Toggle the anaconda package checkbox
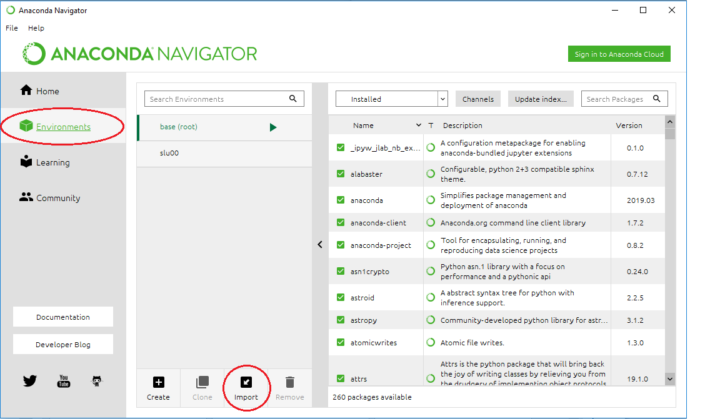This screenshot has height=419, width=720. click(341, 200)
